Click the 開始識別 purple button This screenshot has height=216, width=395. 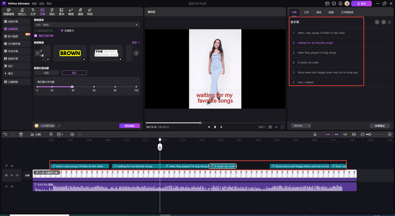(x=129, y=126)
